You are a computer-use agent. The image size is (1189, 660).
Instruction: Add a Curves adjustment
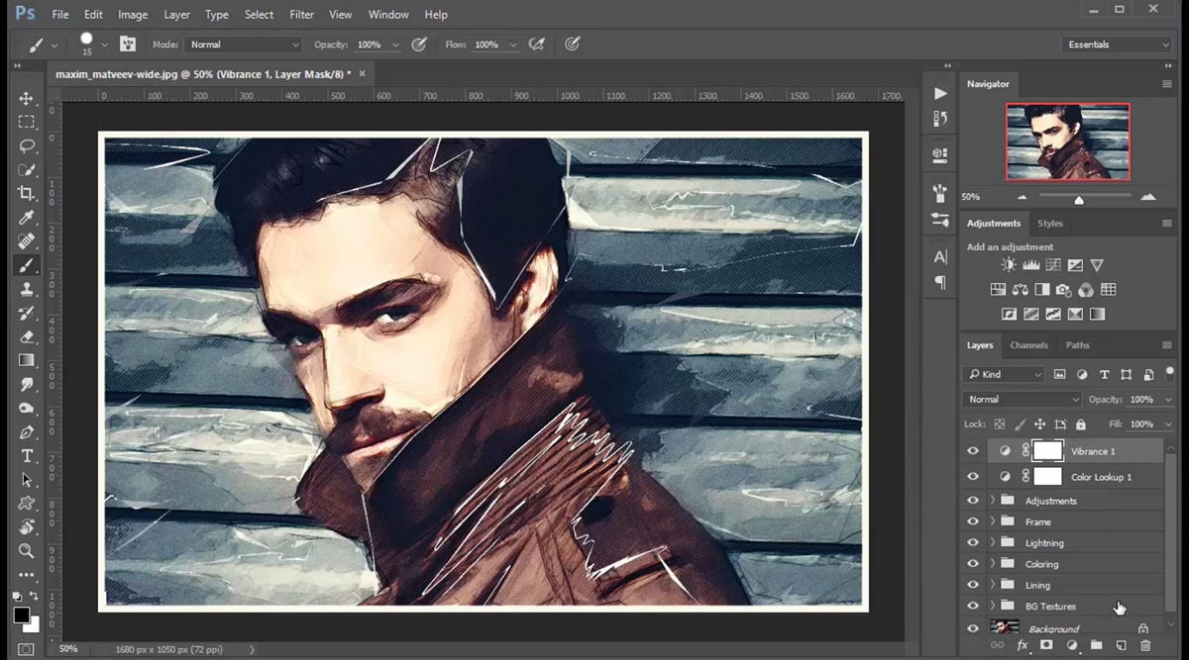click(x=1052, y=265)
